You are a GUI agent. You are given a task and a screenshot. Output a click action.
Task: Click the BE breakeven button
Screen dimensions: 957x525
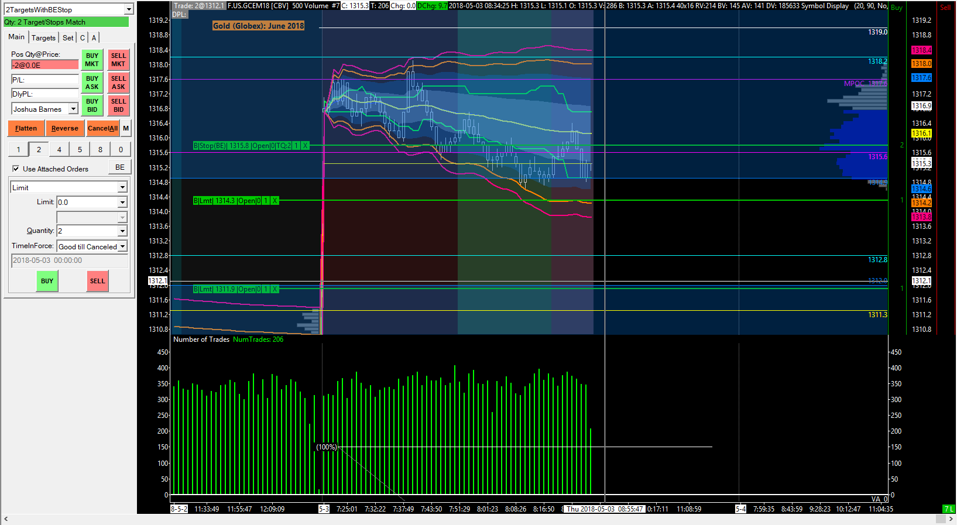pos(120,167)
